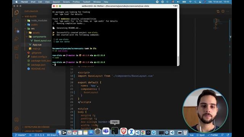The width and height of the screenshot is (244, 137).
Task: Click the open changes icon in VS Code editor toolbar
Action: pyautogui.click(x=218, y=11)
